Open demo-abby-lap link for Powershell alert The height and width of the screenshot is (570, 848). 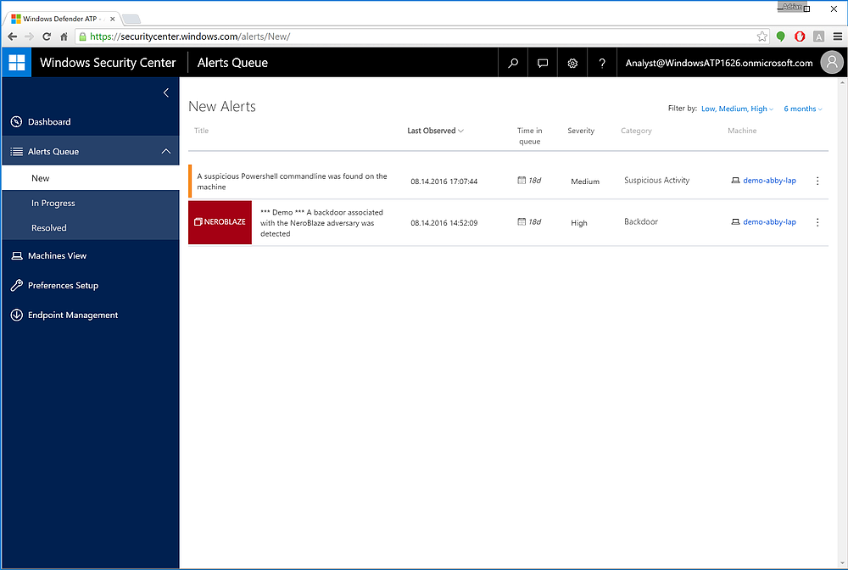769,181
